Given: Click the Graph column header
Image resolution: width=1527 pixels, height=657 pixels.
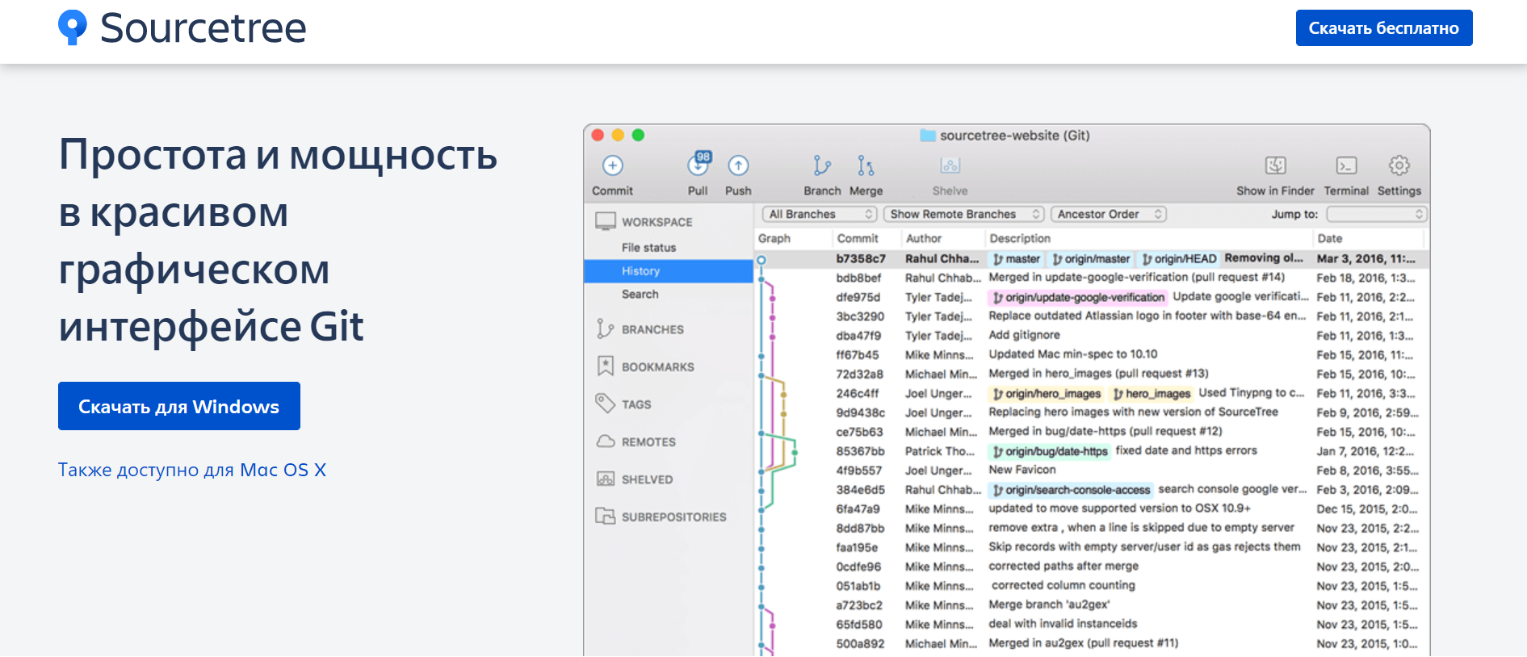Looking at the screenshot, I should coord(774,238).
